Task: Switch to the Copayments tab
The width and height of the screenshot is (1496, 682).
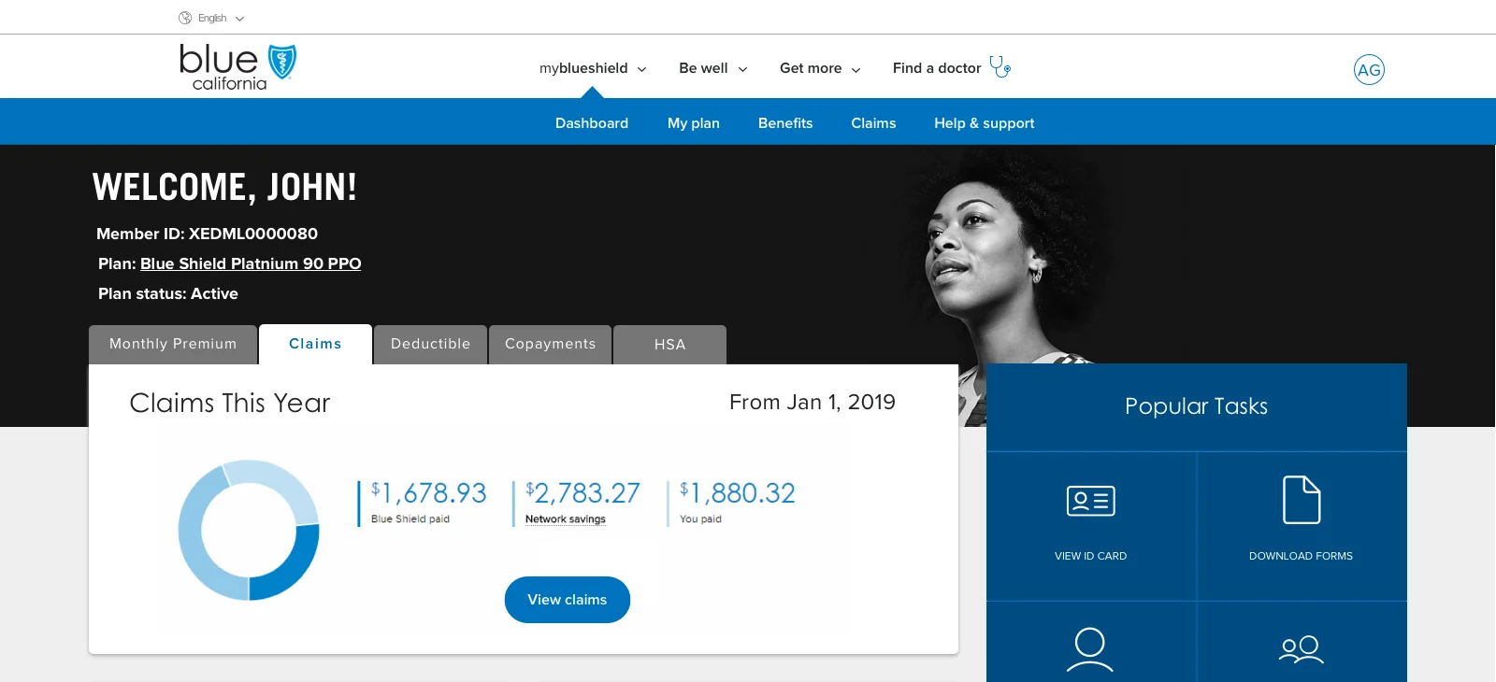Action: tap(550, 345)
